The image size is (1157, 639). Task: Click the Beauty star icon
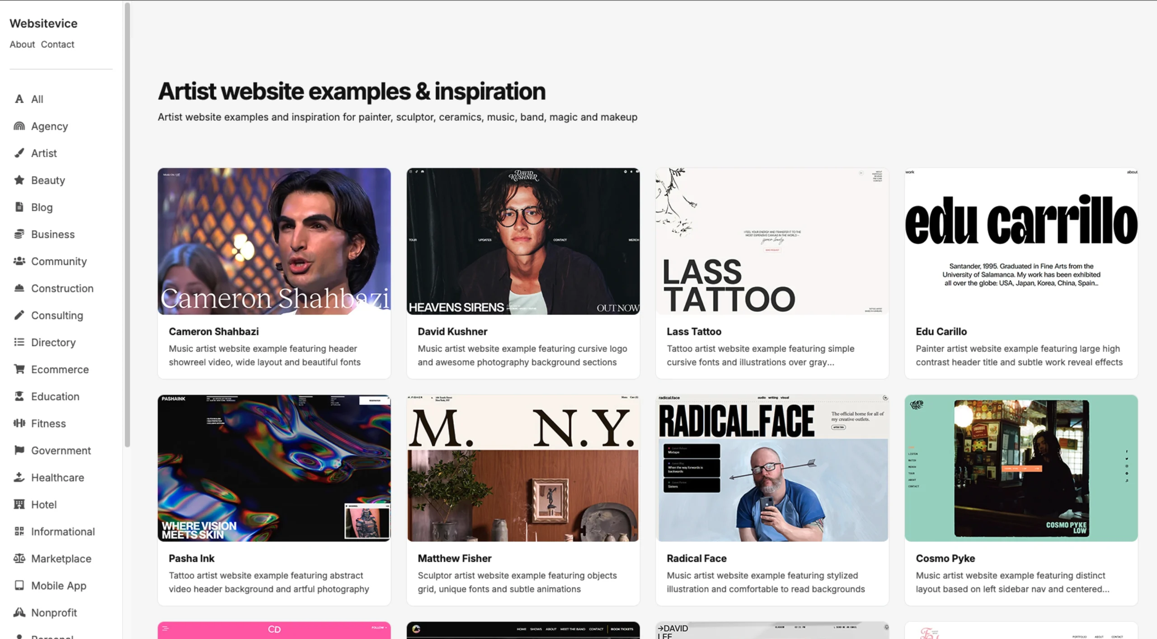(x=19, y=180)
